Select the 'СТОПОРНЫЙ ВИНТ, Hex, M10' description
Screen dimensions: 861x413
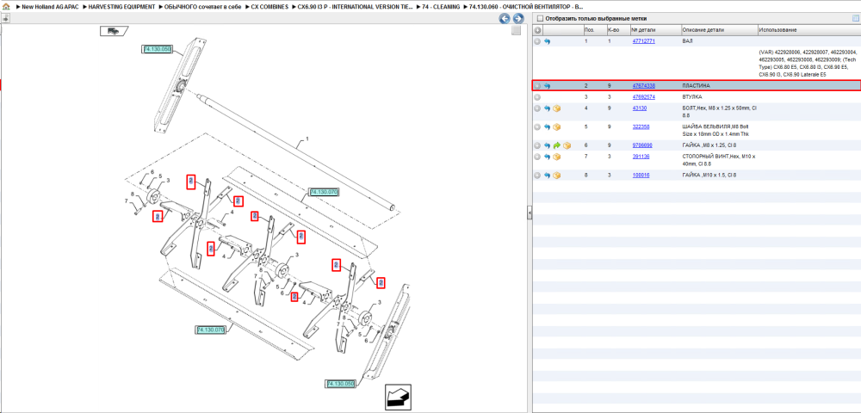tap(719, 159)
